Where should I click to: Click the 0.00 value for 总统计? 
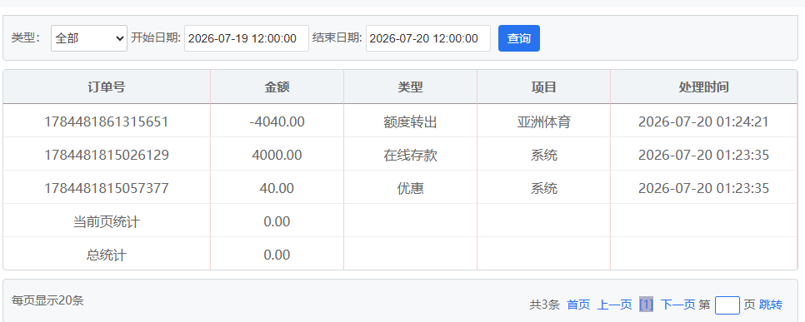[x=277, y=255]
